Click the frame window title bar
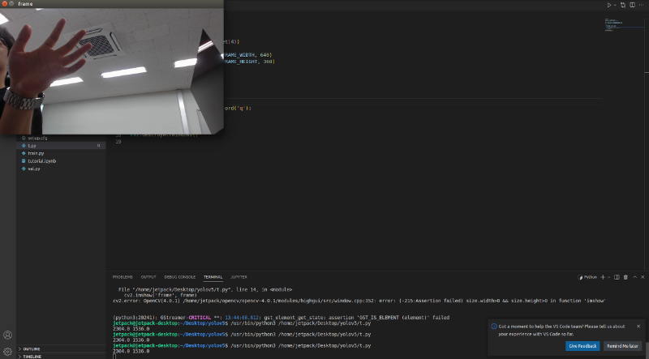The height and width of the screenshot is (359, 649). pos(112,4)
